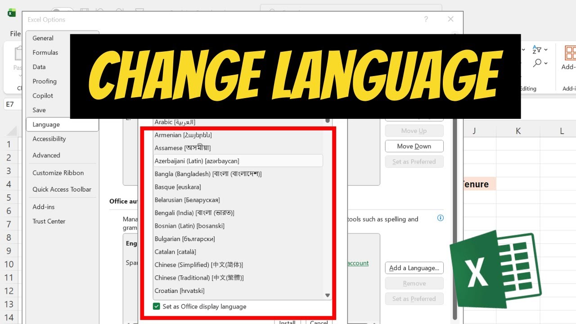Open Quick Access Toolbar settings
This screenshot has width=576, height=324.
tap(63, 189)
